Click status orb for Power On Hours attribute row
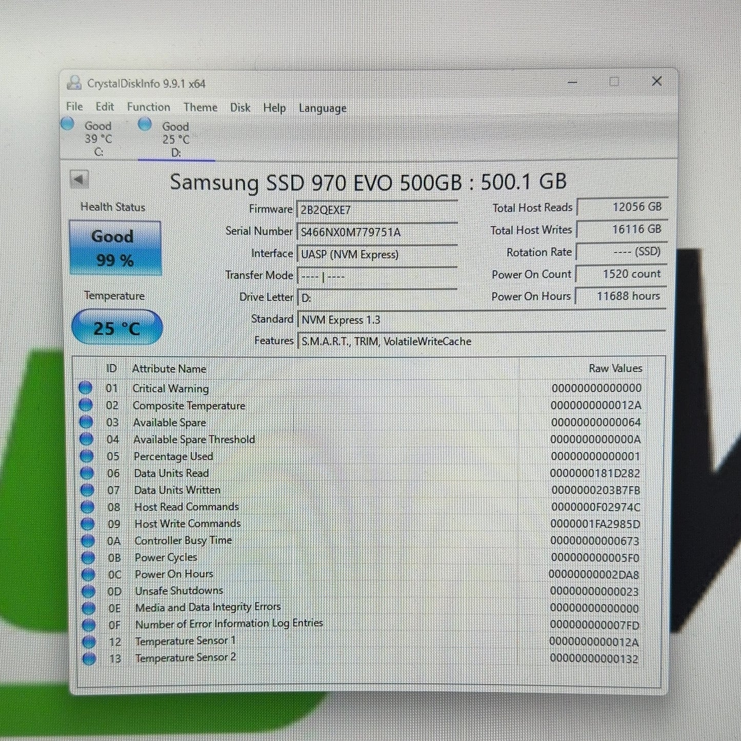This screenshot has height=741, width=741. 88,574
